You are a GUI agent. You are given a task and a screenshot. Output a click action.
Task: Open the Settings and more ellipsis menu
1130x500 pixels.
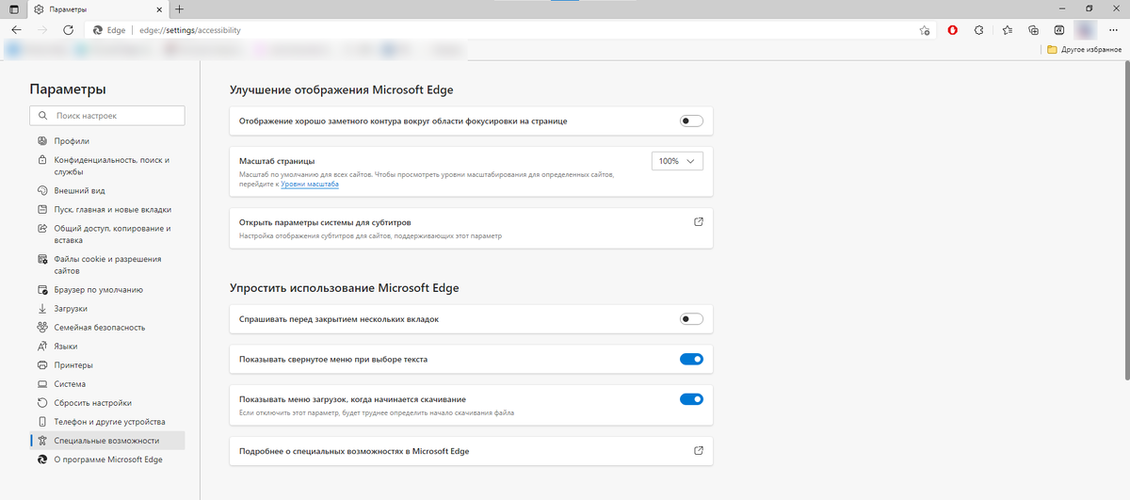[x=1114, y=30]
